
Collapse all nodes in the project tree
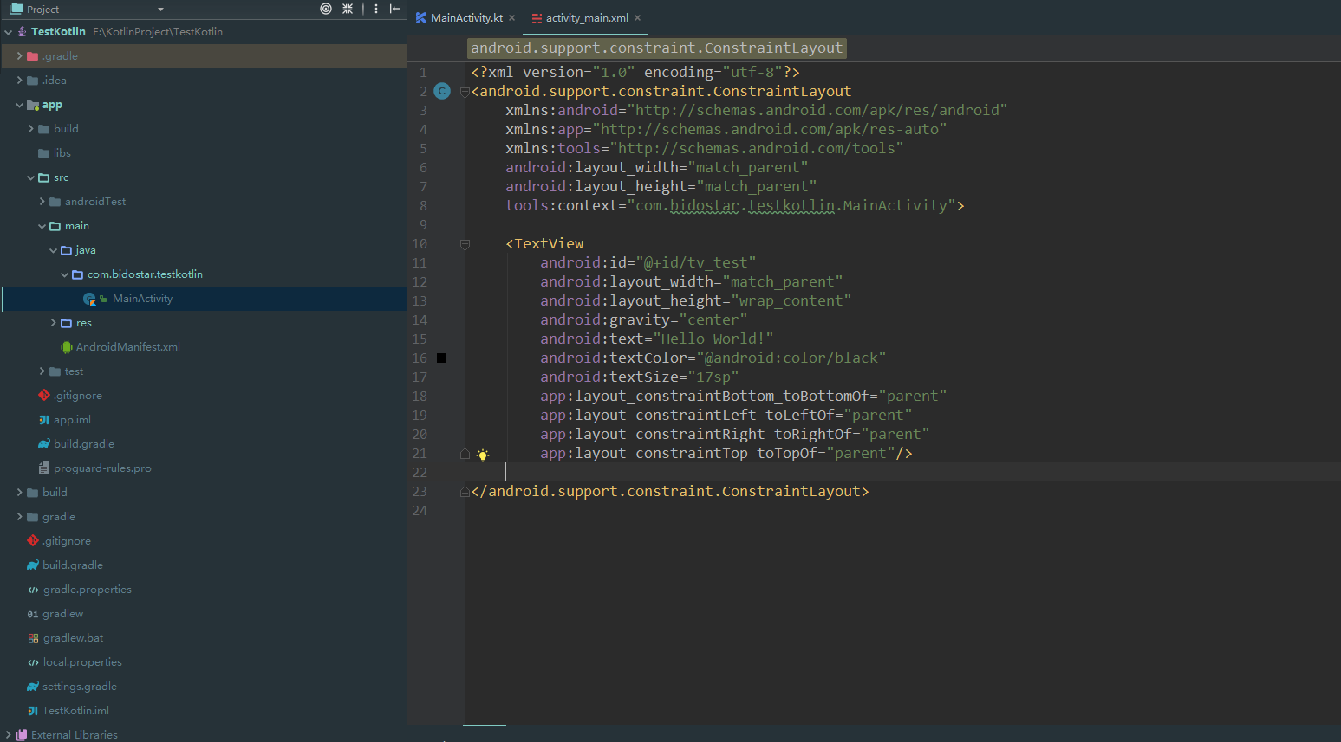click(x=348, y=9)
